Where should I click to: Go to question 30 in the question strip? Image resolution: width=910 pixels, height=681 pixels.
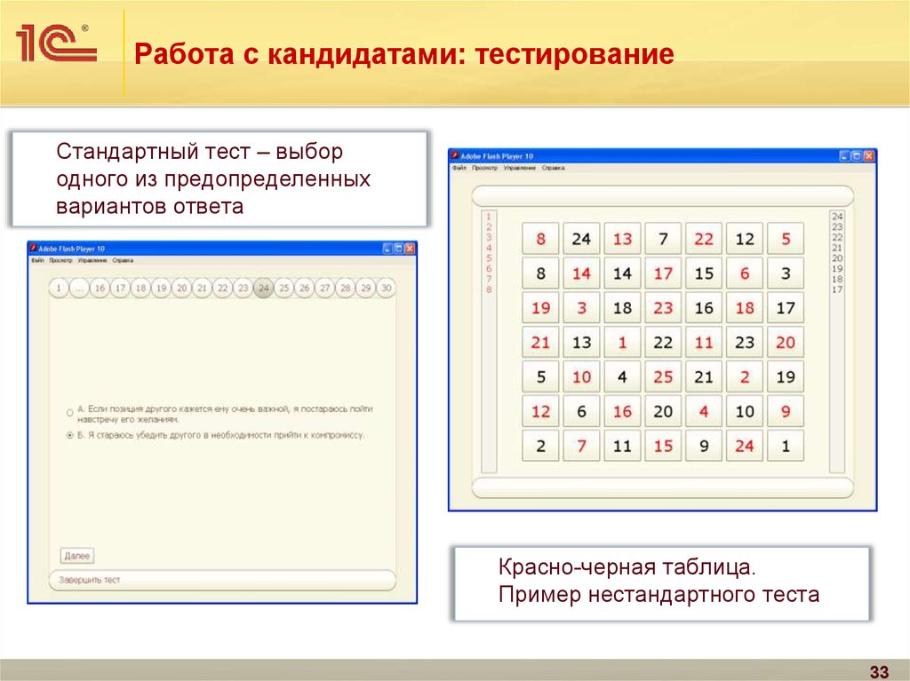(x=386, y=289)
